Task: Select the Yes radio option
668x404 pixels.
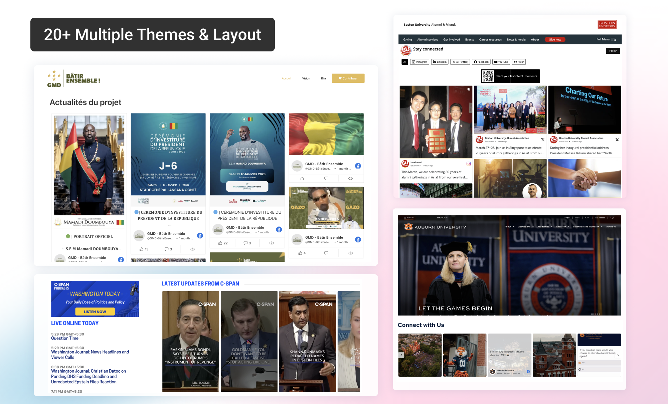Action: (580, 363)
